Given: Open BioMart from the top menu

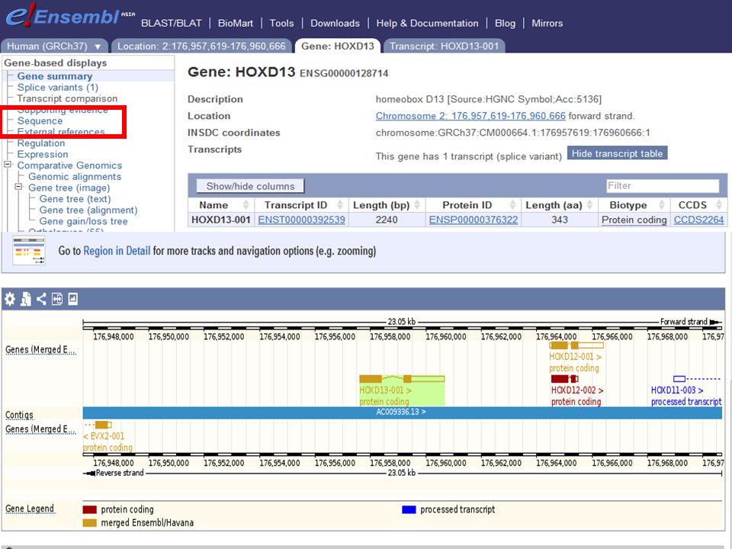Looking at the screenshot, I should click(236, 24).
